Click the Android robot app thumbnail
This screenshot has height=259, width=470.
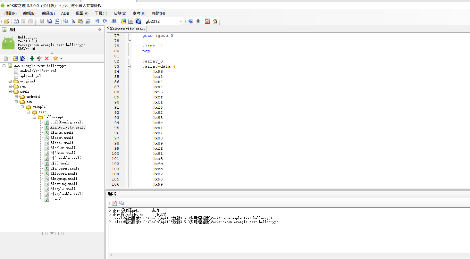pyautogui.click(x=8, y=43)
